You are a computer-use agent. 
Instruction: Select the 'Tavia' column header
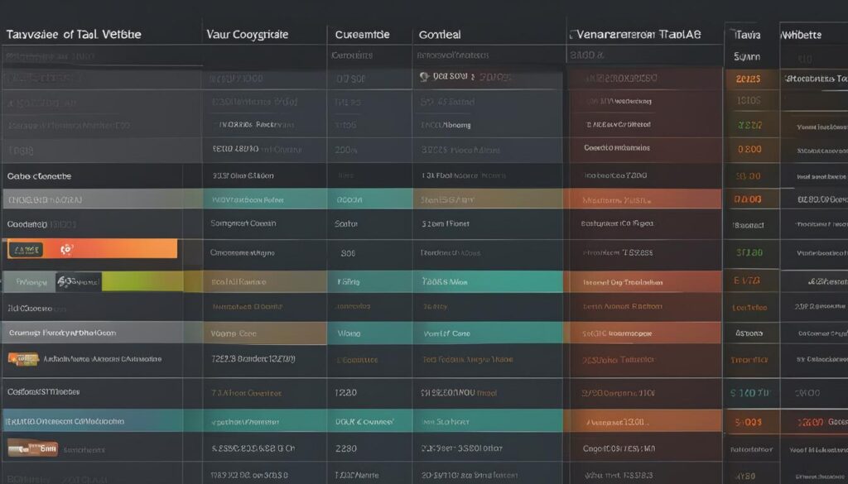(748, 35)
